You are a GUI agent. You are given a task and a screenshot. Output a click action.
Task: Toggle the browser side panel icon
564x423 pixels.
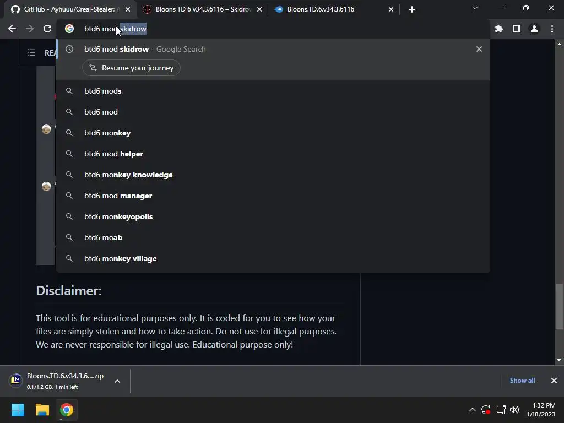pyautogui.click(x=517, y=29)
